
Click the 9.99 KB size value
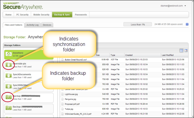[x=105, y=60]
